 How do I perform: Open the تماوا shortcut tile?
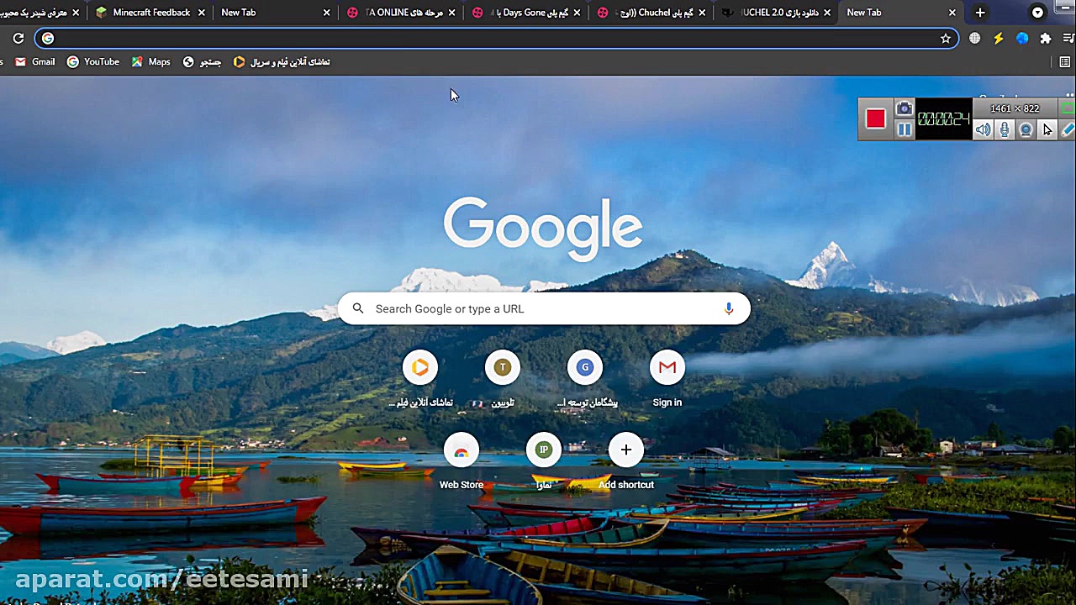(544, 461)
